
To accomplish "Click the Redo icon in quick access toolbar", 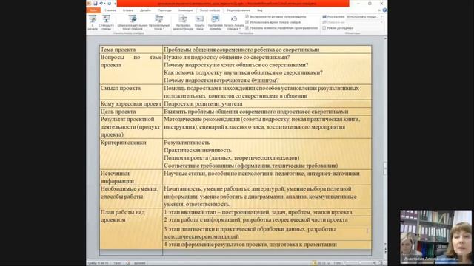I will [109, 4].
